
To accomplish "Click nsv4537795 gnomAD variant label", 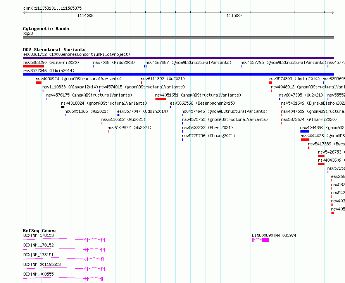I will (x=283, y=62).
